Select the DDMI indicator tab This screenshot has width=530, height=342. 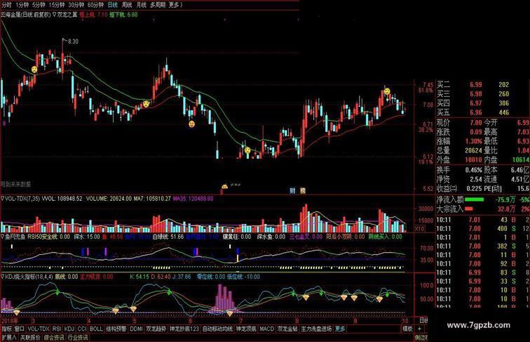click(136, 329)
